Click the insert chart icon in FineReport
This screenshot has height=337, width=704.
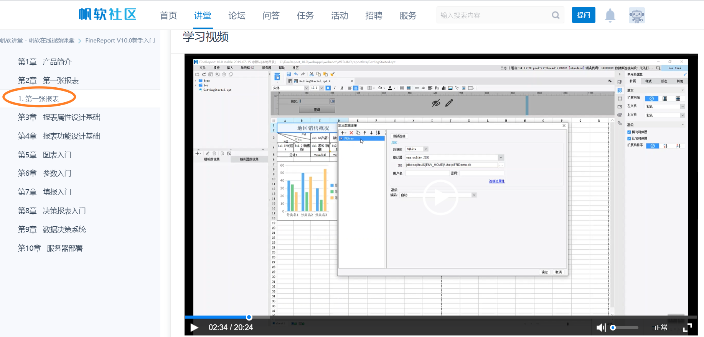(444, 88)
